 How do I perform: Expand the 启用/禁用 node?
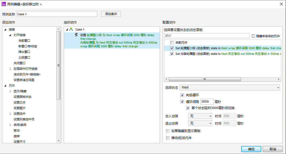tap(10, 125)
